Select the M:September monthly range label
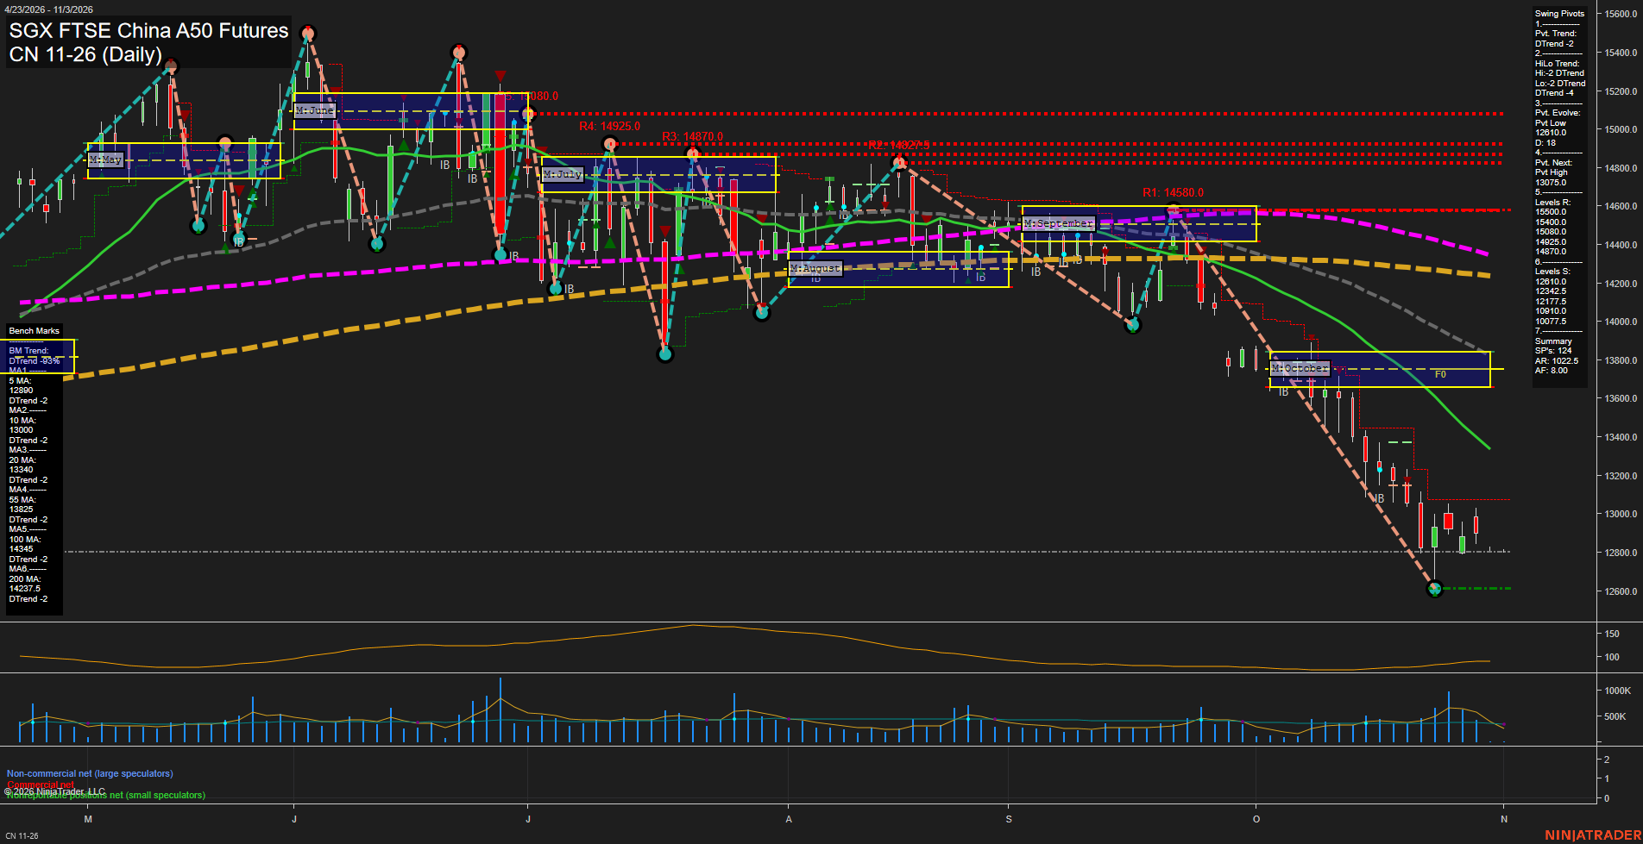This screenshot has width=1643, height=844. [x=1058, y=224]
